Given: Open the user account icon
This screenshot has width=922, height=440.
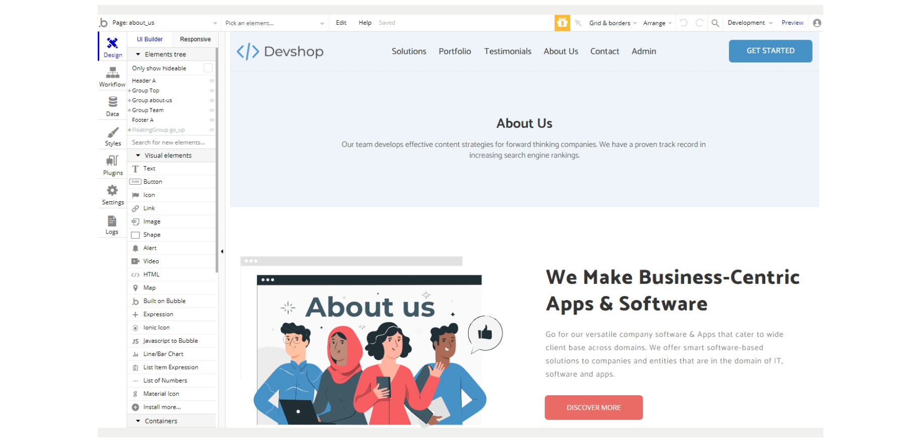Looking at the screenshot, I should point(817,23).
